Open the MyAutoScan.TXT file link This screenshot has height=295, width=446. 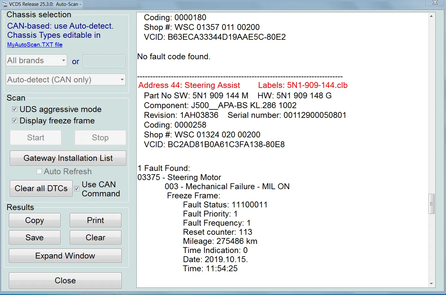(x=35, y=45)
